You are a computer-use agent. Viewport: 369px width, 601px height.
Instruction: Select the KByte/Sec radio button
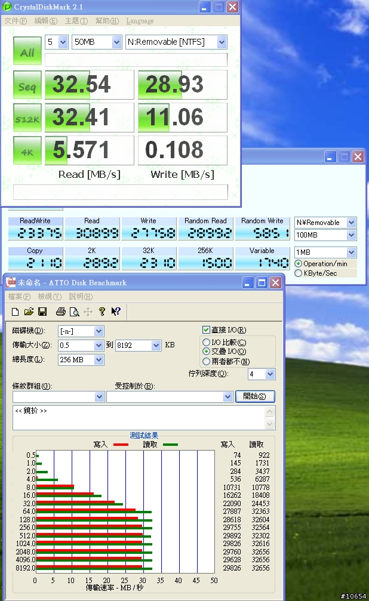[x=298, y=273]
